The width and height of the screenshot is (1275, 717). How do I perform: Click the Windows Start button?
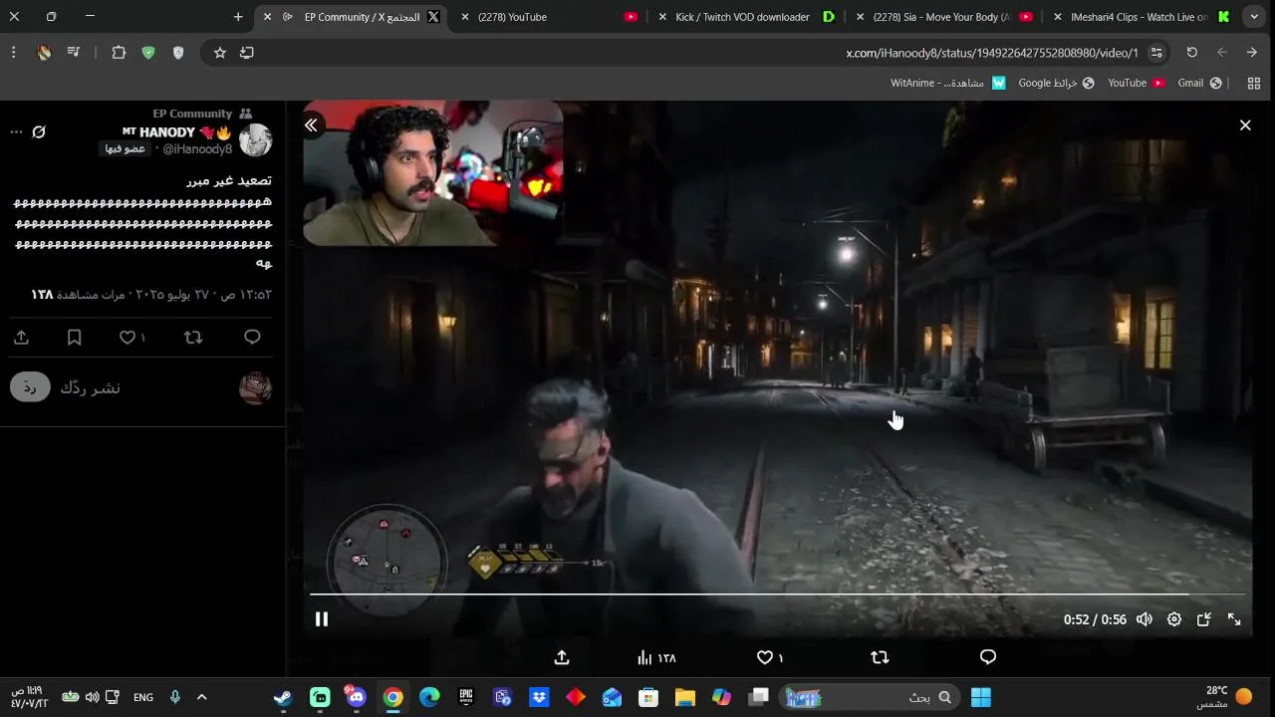(981, 697)
